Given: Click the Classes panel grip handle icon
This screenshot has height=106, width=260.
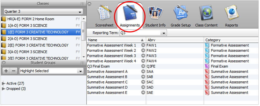Looking at the screenshot, I should tap(83, 4).
